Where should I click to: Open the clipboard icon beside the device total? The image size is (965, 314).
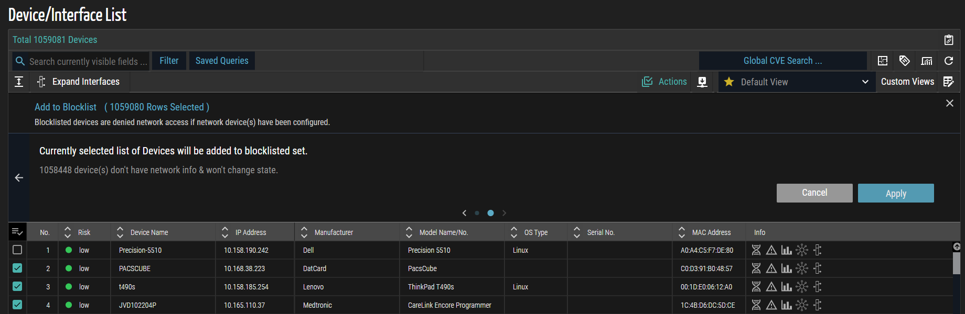coord(948,40)
